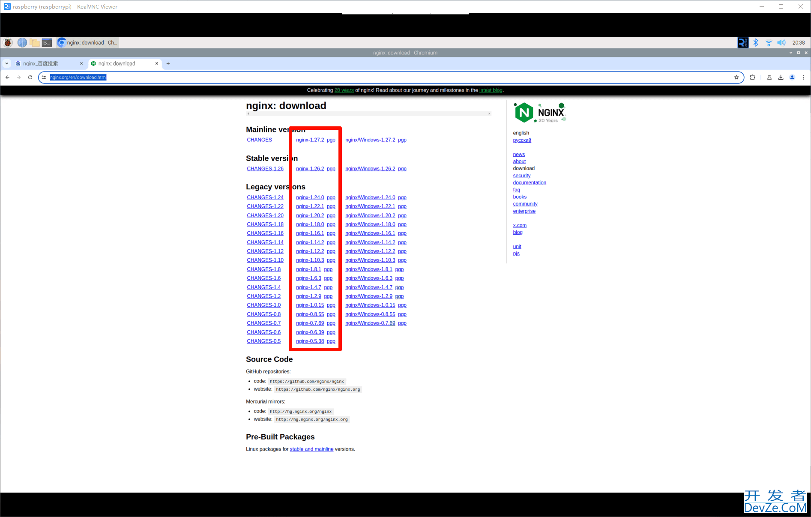The height and width of the screenshot is (517, 811).
Task: Click the browser Forward arrow
Action: (18, 77)
